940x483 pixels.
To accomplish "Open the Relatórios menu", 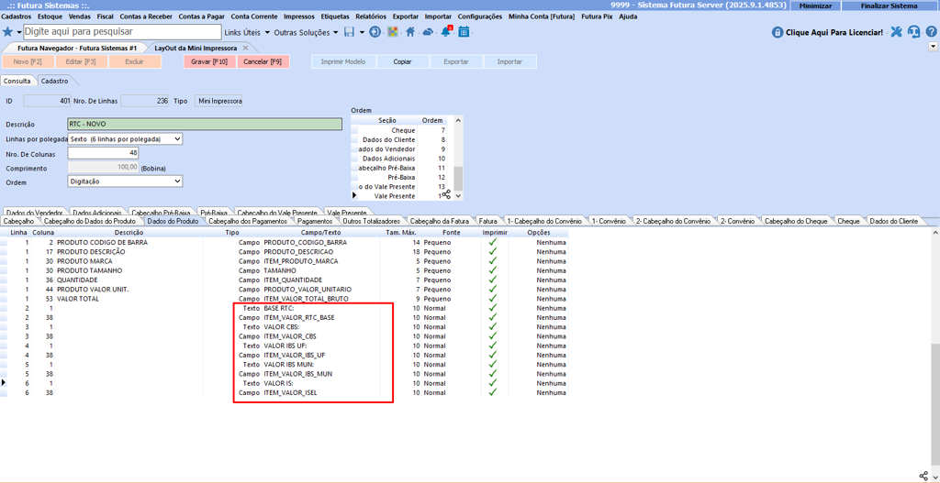I will point(370,16).
